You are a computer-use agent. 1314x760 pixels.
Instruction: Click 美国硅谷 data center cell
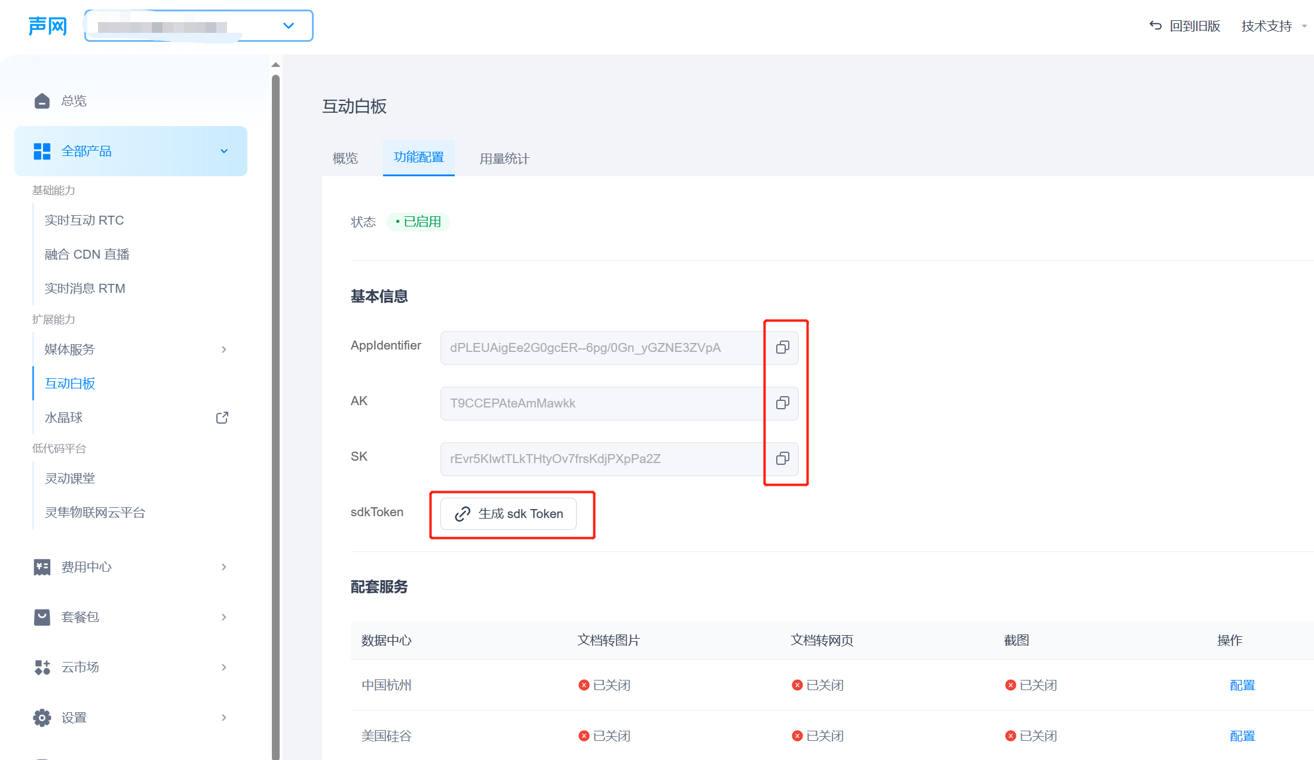tap(387, 736)
